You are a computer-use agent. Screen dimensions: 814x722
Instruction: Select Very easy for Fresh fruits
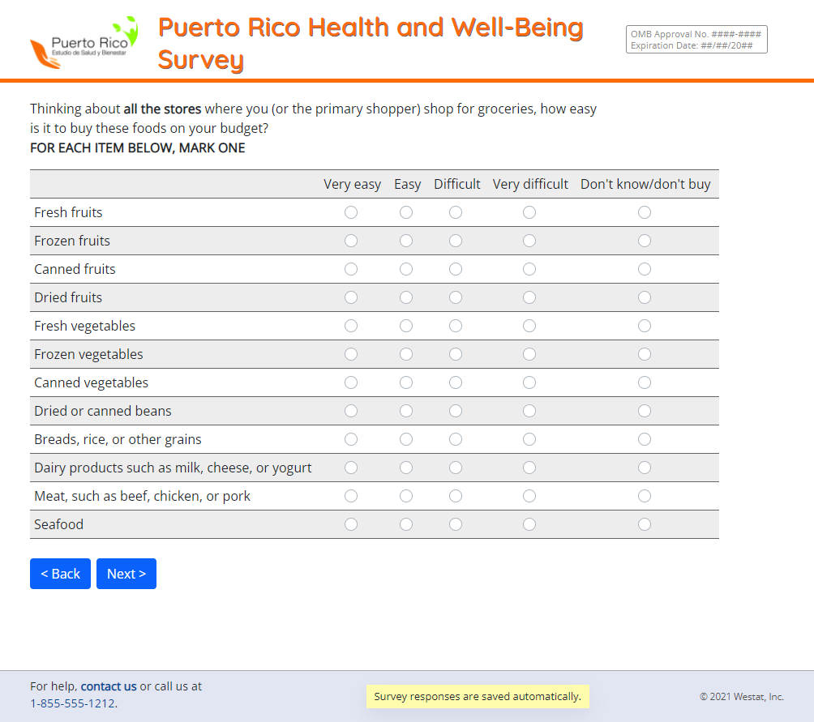click(351, 212)
